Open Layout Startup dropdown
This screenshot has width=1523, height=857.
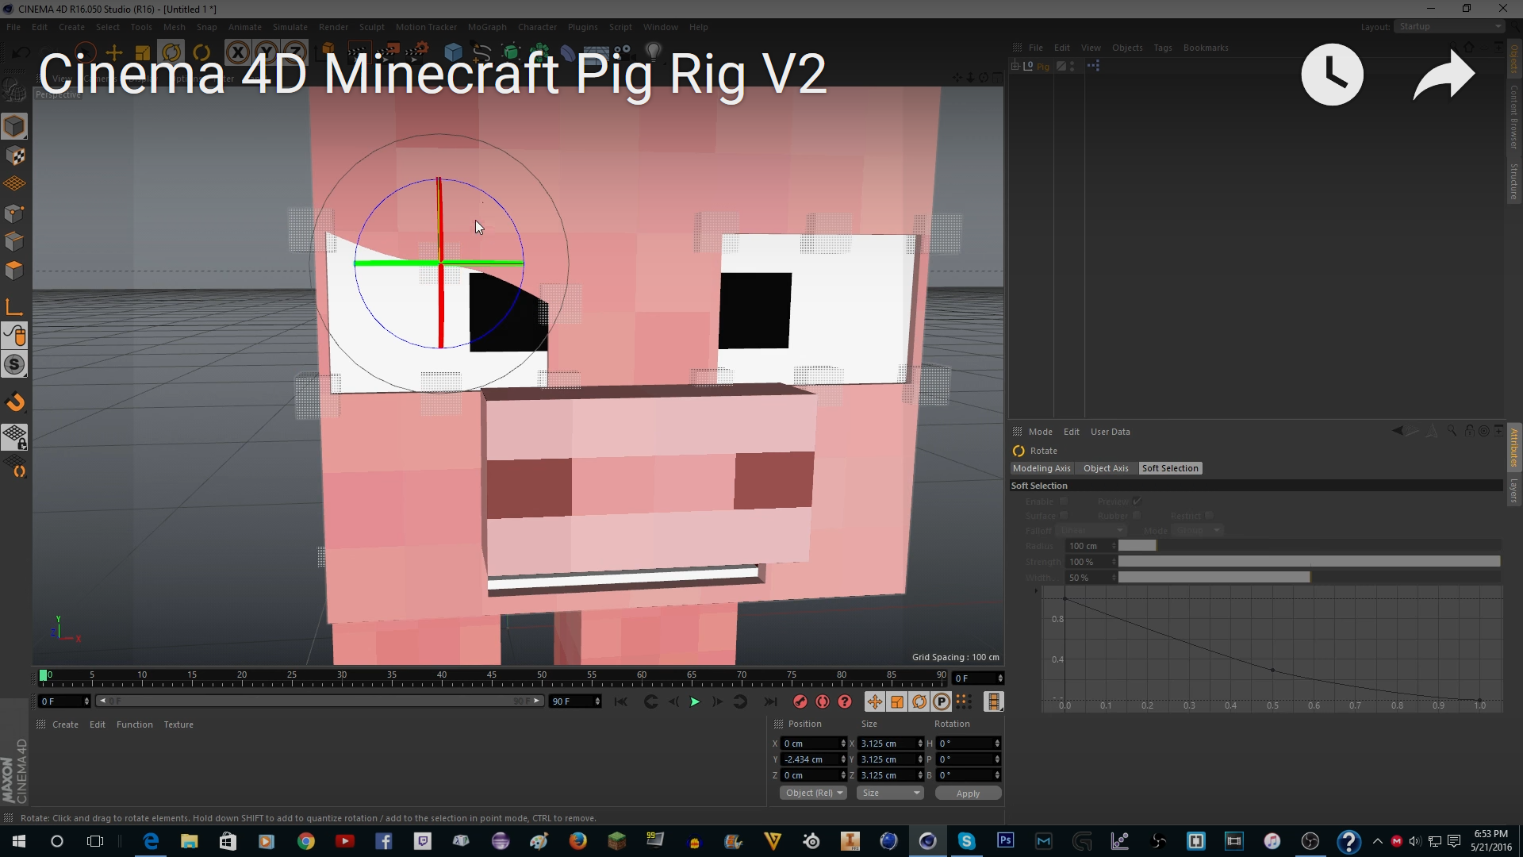(1450, 26)
